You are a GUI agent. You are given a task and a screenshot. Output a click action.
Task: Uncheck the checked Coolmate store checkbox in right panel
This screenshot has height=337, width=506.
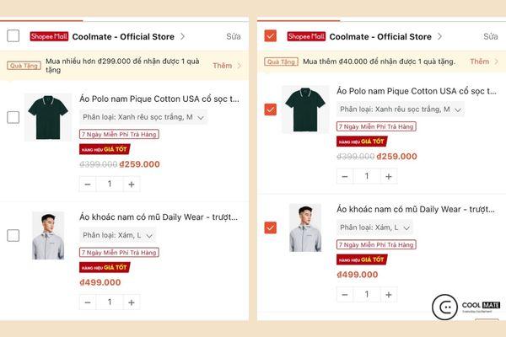click(270, 36)
